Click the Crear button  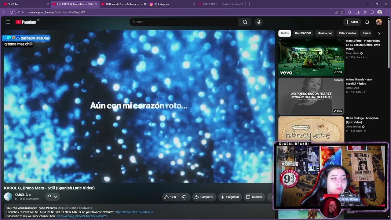point(352,22)
